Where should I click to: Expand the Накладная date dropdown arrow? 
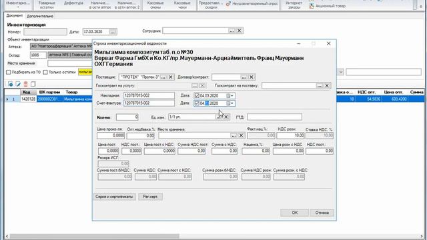[x=232, y=96]
